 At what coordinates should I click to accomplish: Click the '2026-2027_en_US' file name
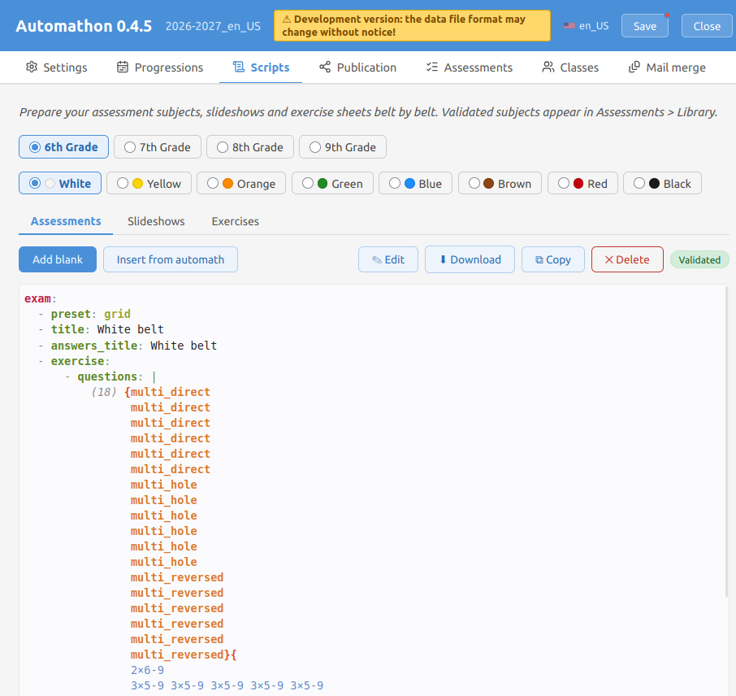(x=213, y=26)
